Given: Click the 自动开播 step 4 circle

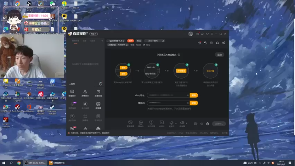Looking at the screenshot, I should coord(210,71).
